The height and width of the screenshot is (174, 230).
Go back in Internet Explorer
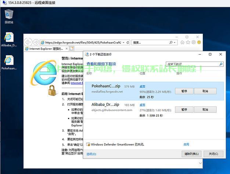click(x=28, y=42)
